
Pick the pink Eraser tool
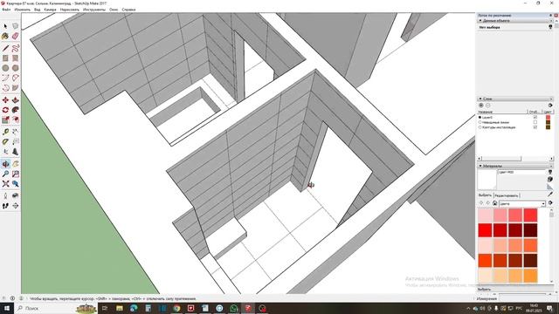[x=16, y=36]
